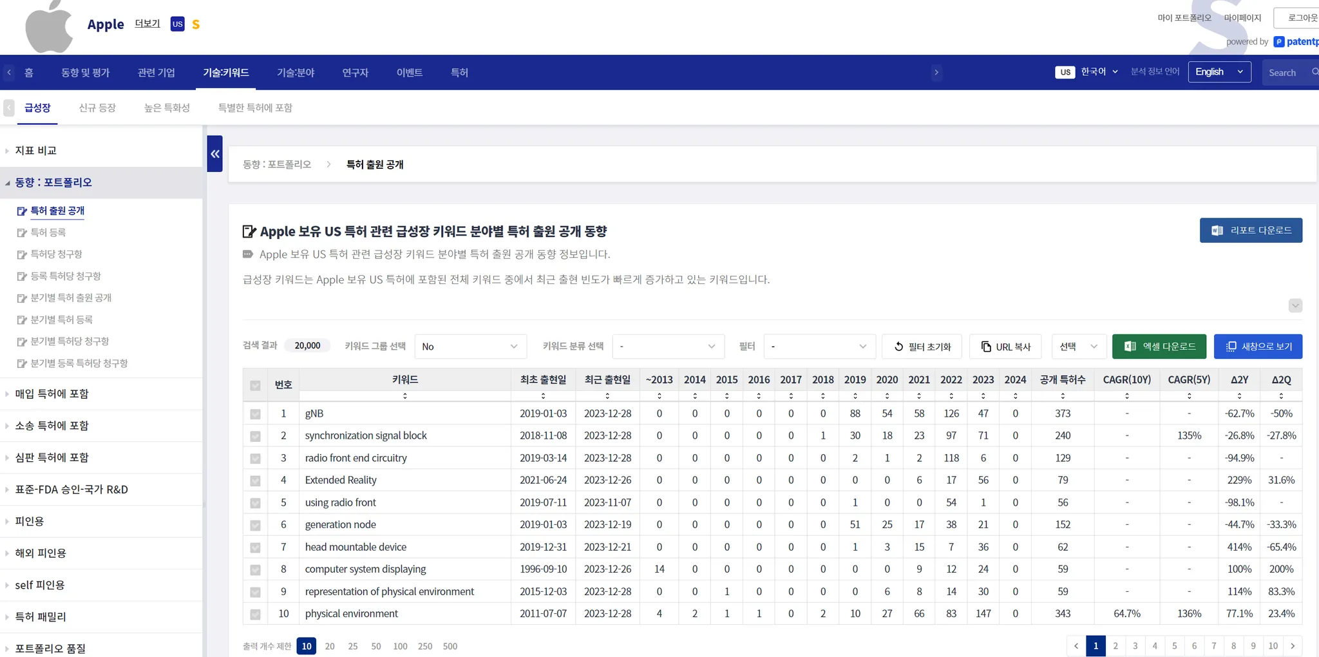Toggle checkbox for gNB row
The width and height of the screenshot is (1319, 657).
(x=255, y=414)
